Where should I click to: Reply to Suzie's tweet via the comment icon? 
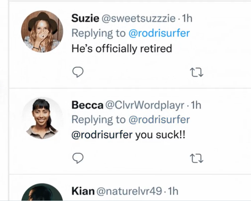click(77, 72)
